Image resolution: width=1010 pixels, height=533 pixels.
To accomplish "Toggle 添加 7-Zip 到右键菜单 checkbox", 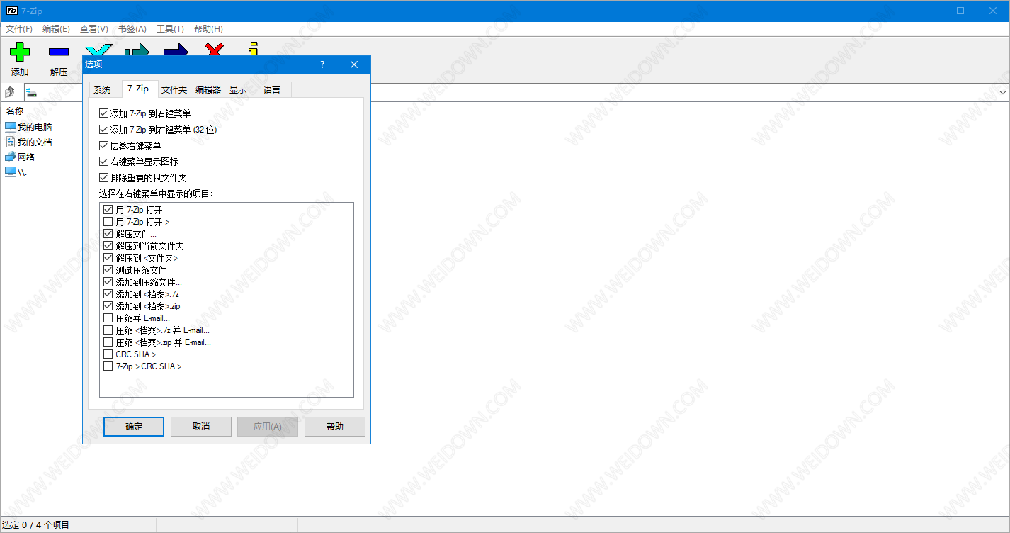I will (104, 113).
